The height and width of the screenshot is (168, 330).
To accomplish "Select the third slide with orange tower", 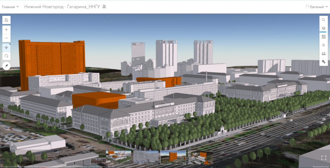I will [173, 157].
